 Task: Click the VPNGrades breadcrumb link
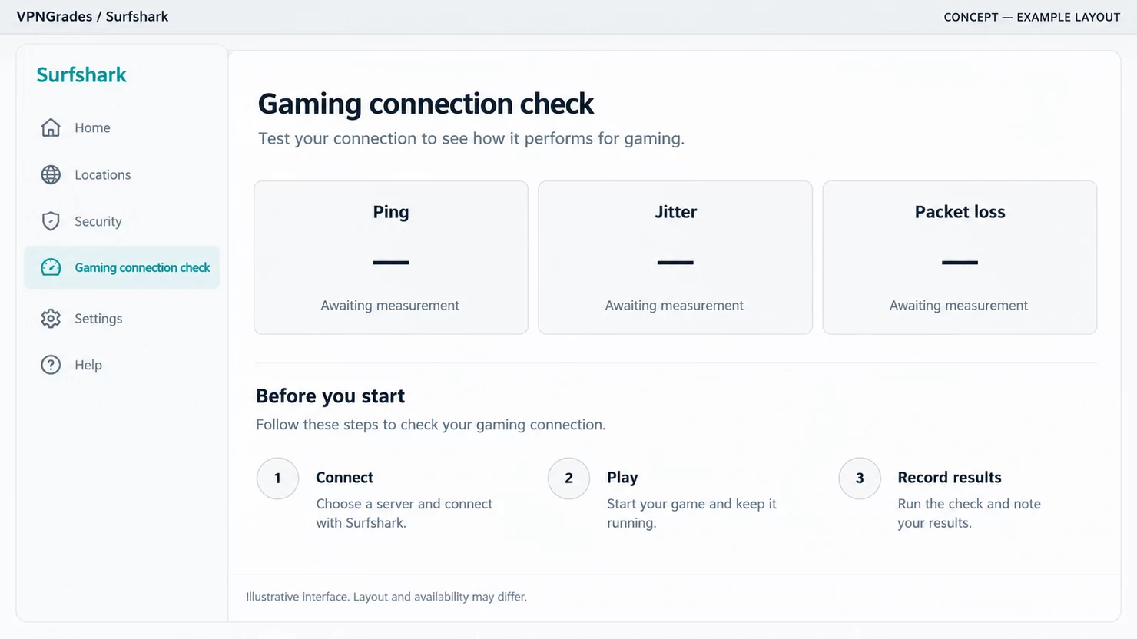54,16
